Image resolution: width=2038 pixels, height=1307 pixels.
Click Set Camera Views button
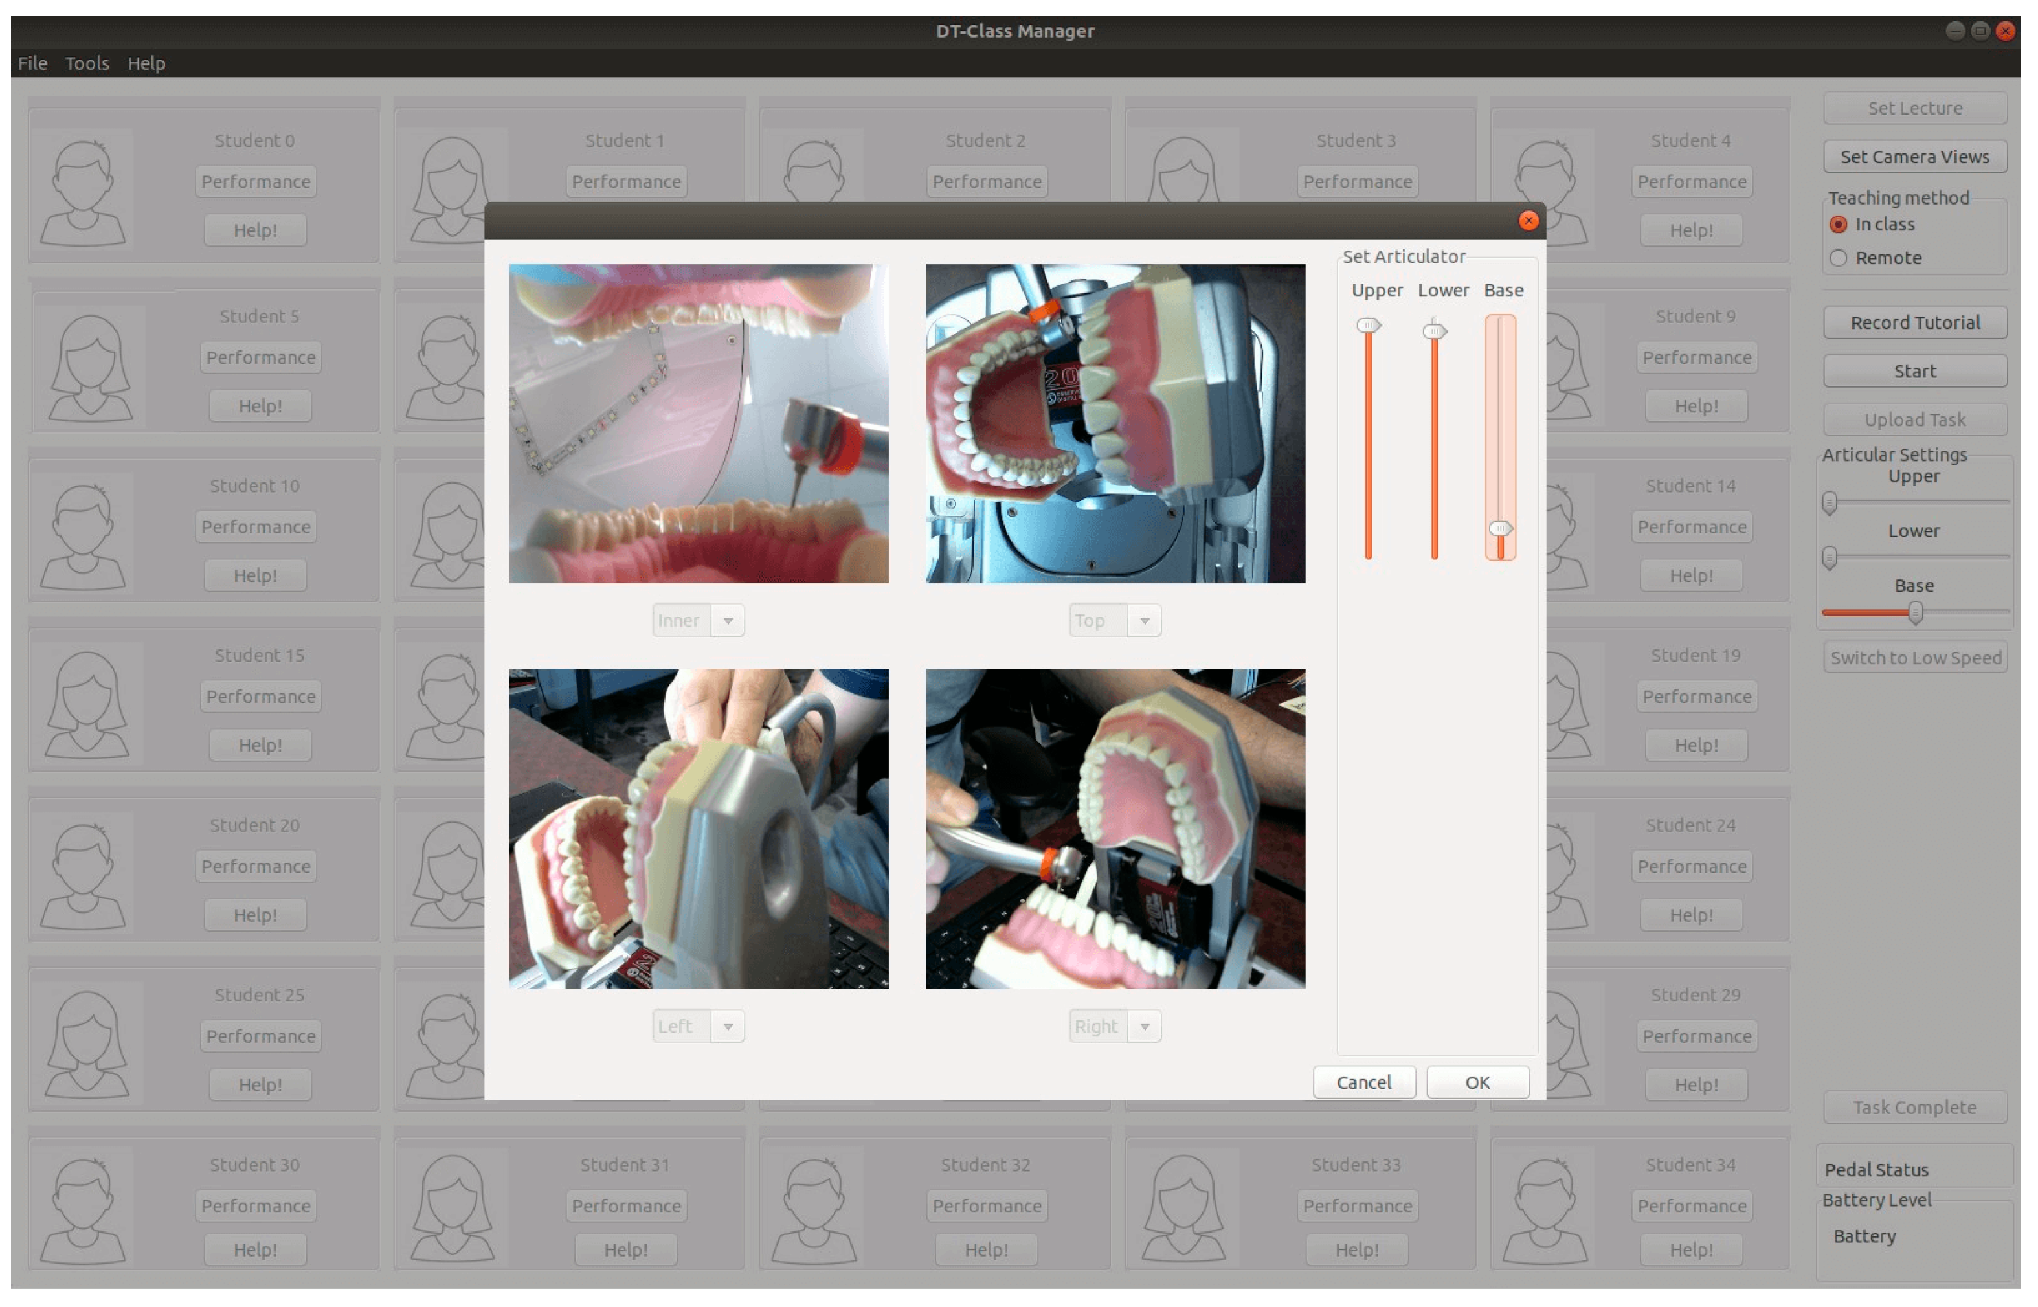(x=1915, y=157)
